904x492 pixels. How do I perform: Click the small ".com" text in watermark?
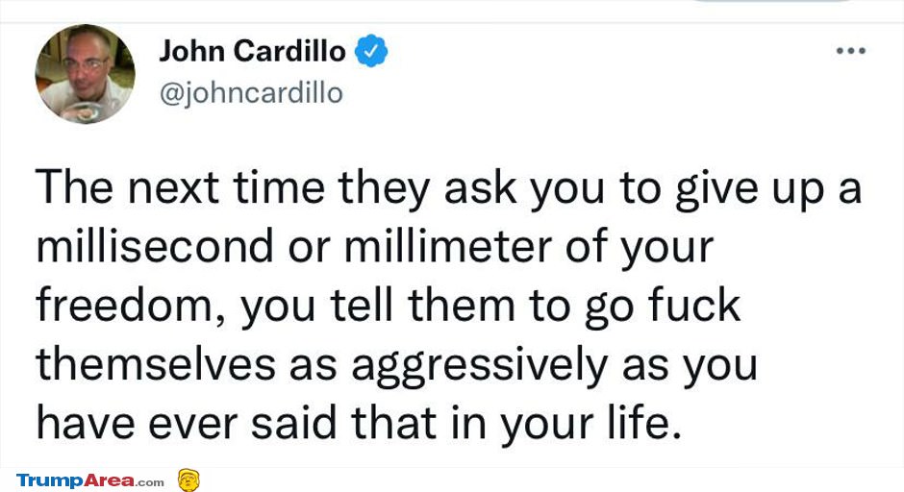(x=150, y=482)
